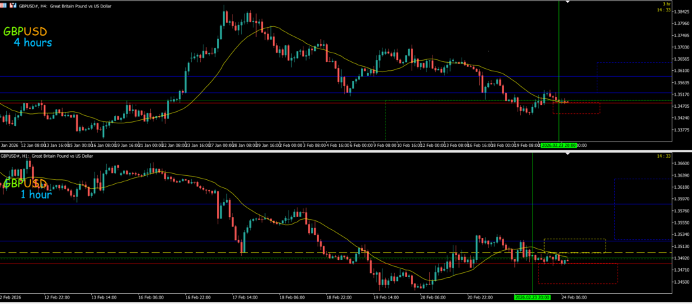Click the chart shift triangle on the H4 chart
This screenshot has height=304, width=692.
pos(568,3)
